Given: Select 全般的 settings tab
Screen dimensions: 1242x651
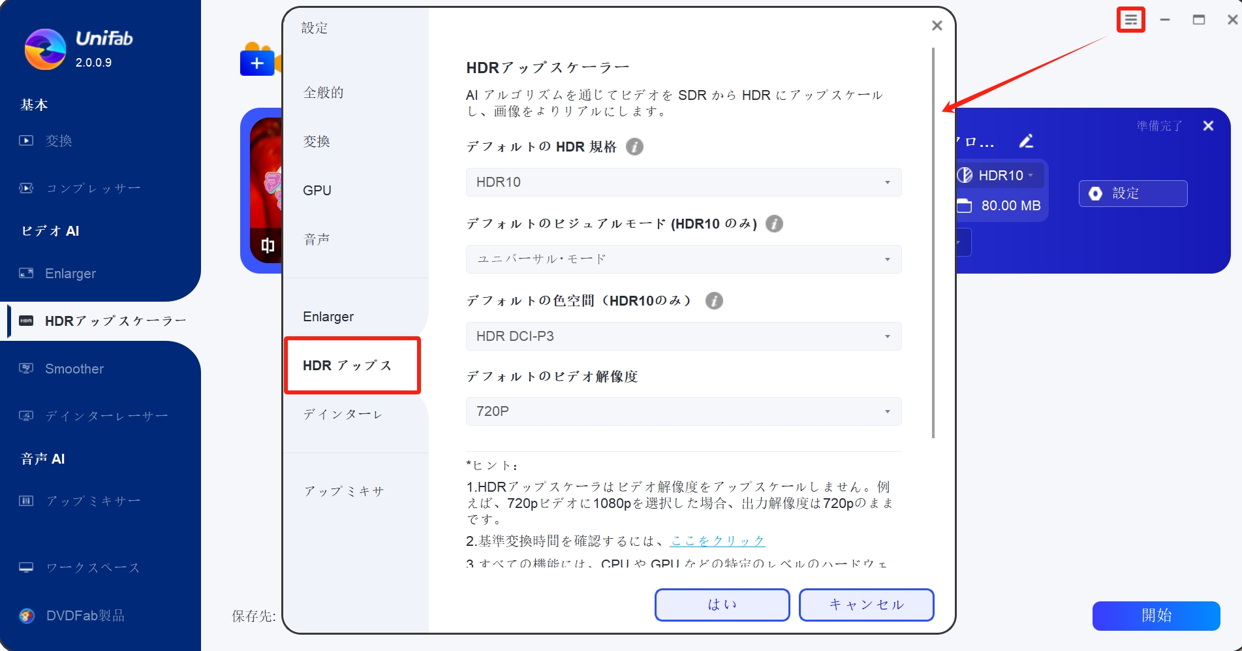Looking at the screenshot, I should pyautogui.click(x=324, y=93).
